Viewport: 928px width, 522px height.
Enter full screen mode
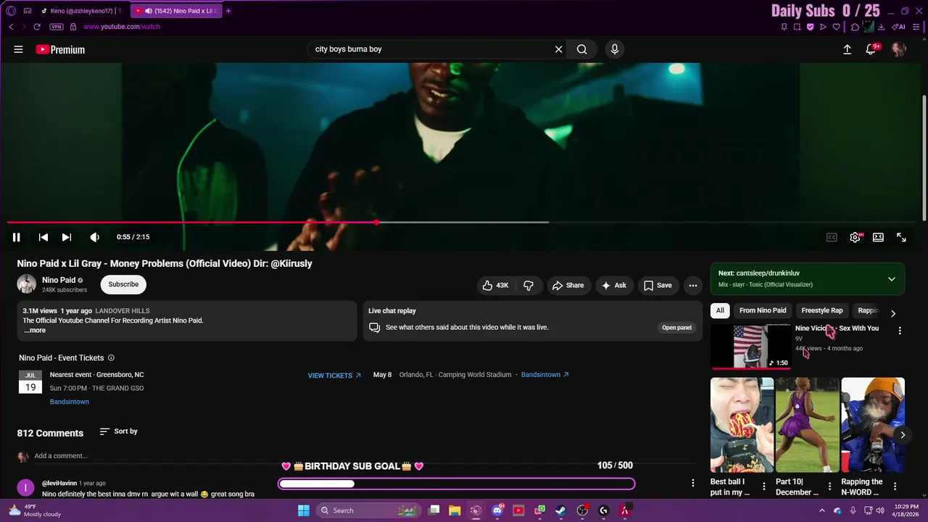(x=901, y=237)
